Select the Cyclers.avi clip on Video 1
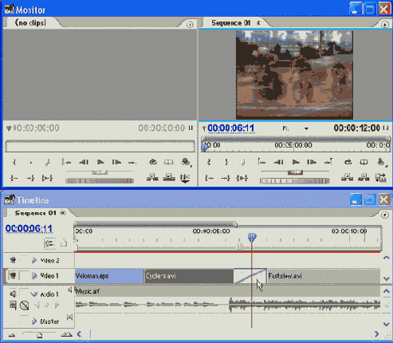 pos(188,276)
